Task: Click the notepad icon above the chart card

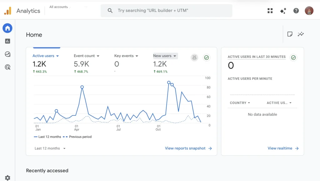Action: coord(290,34)
